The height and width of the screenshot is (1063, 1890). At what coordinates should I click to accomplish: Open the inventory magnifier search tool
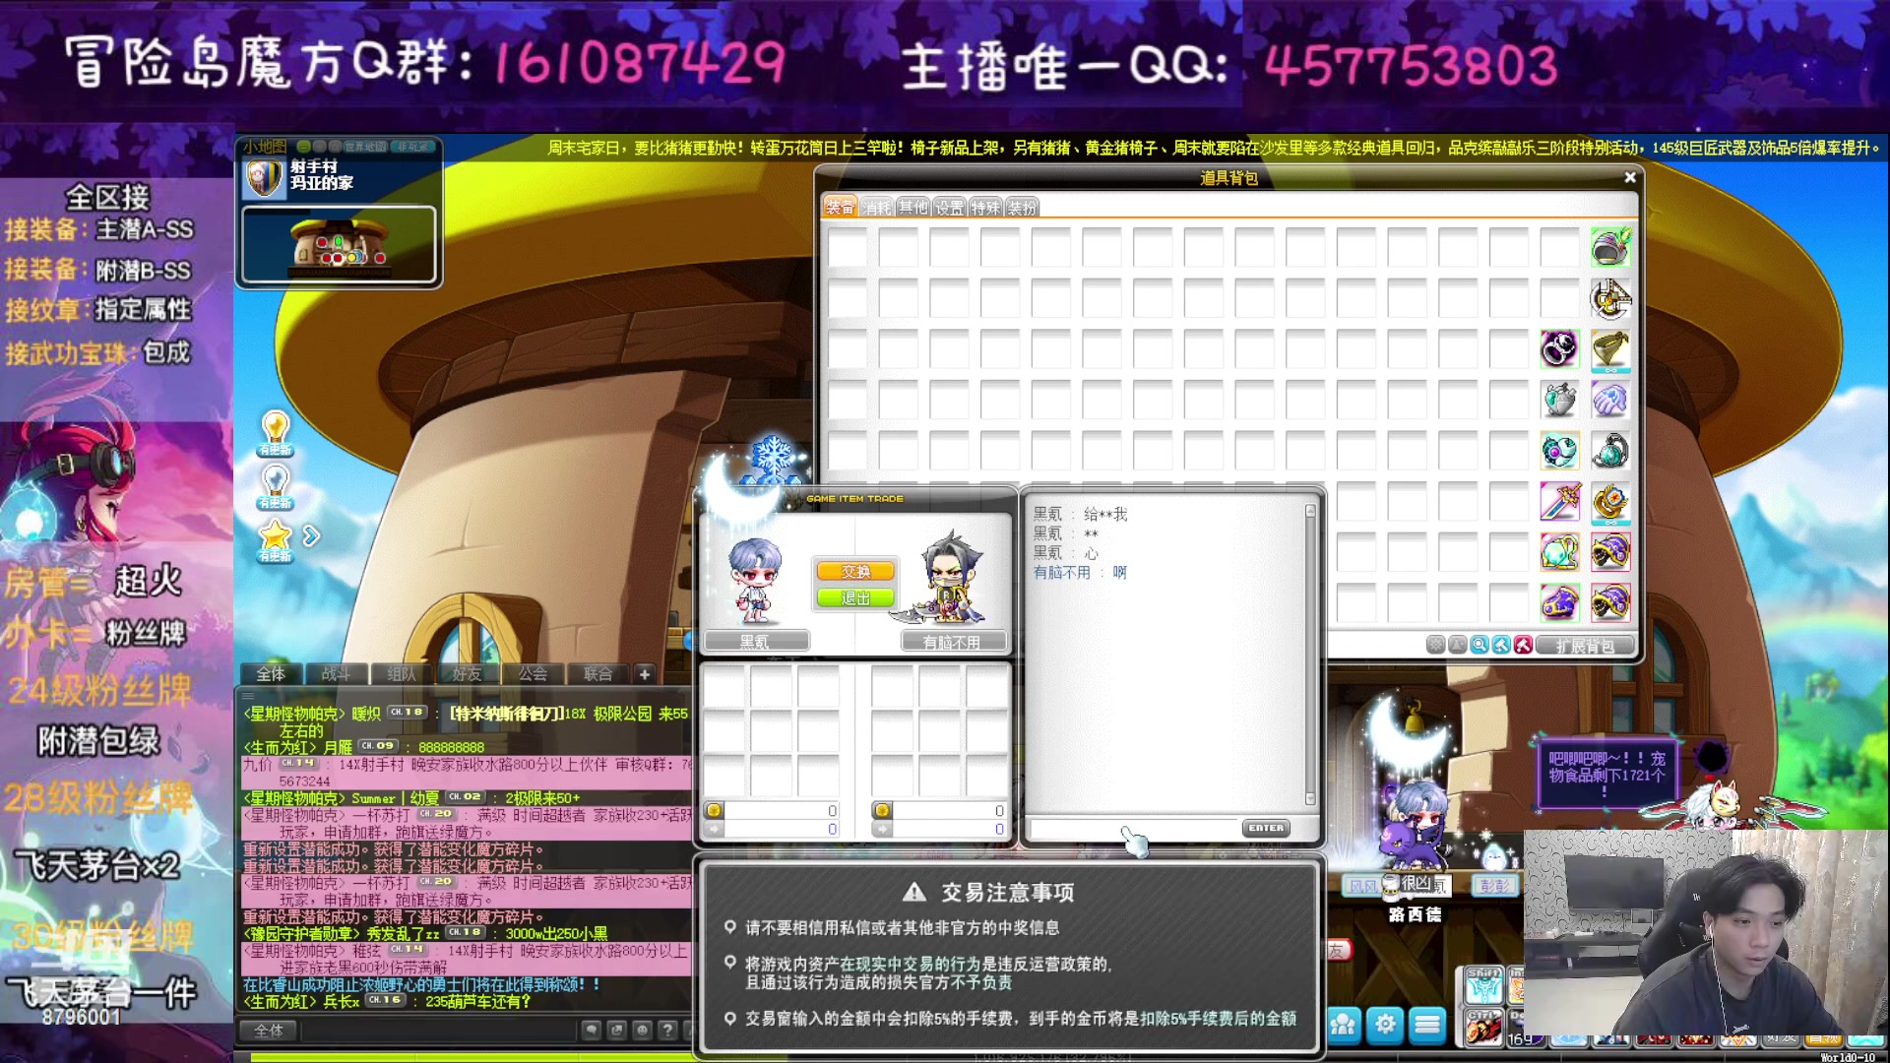coord(1479,645)
